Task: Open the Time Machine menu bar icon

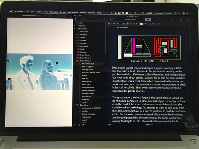Action: coord(135,13)
